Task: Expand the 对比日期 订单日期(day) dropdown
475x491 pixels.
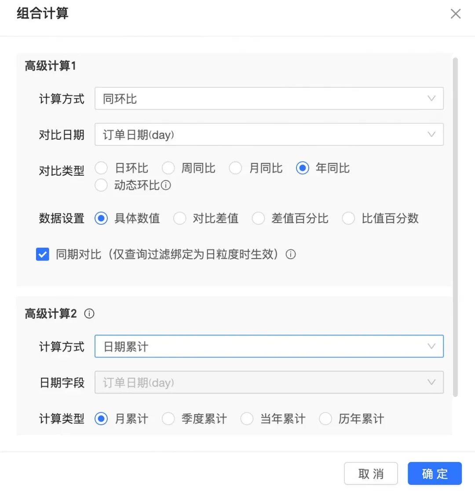Action: click(269, 134)
